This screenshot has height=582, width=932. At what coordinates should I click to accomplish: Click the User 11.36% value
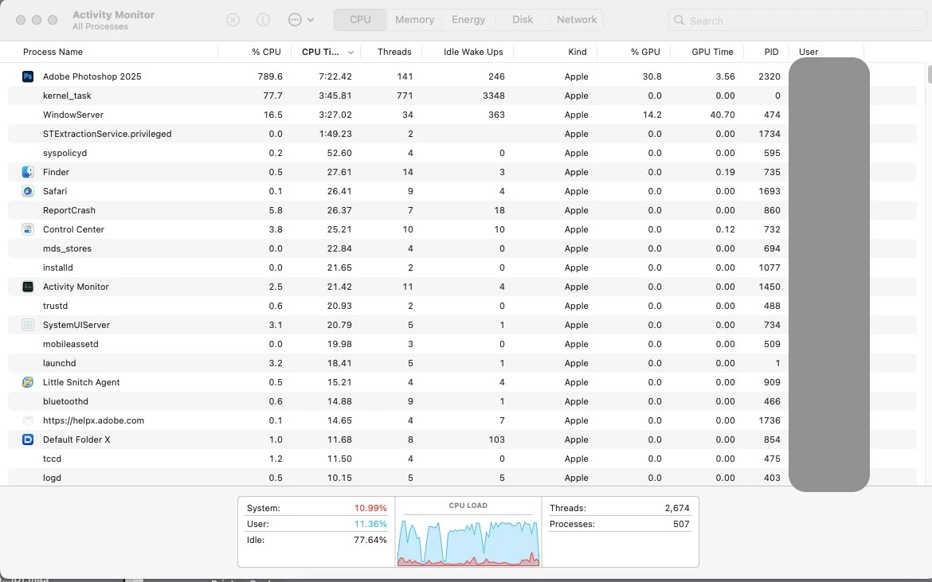click(370, 525)
